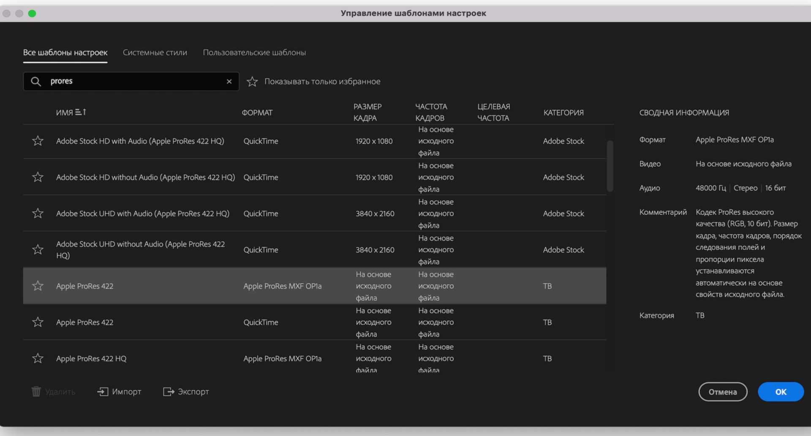The image size is (811, 436).
Task: Focus the search field containing "prores"
Action: [x=131, y=81]
